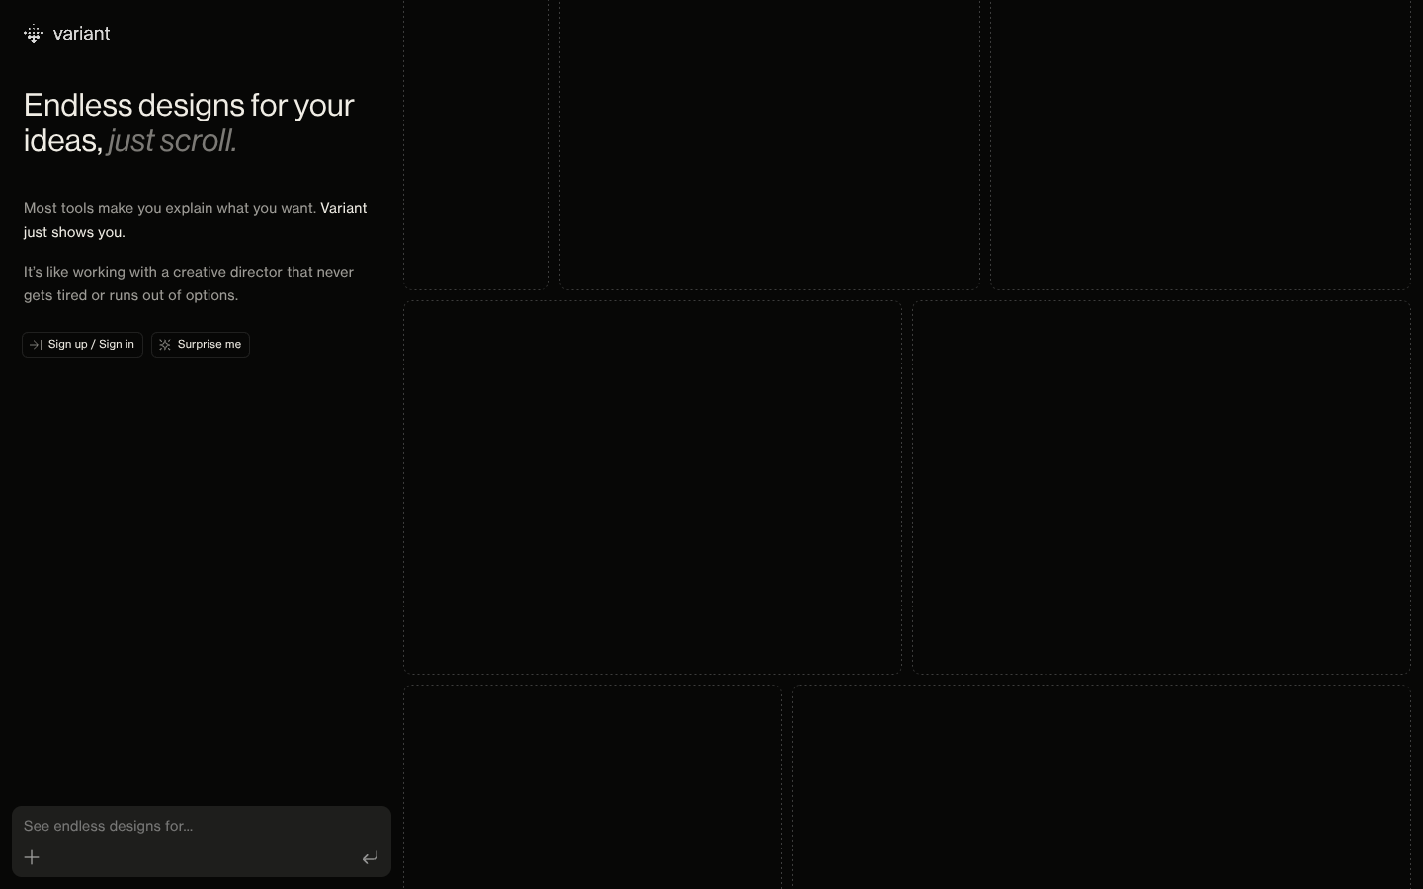Click the 'Endless designs for your' headline

click(189, 105)
